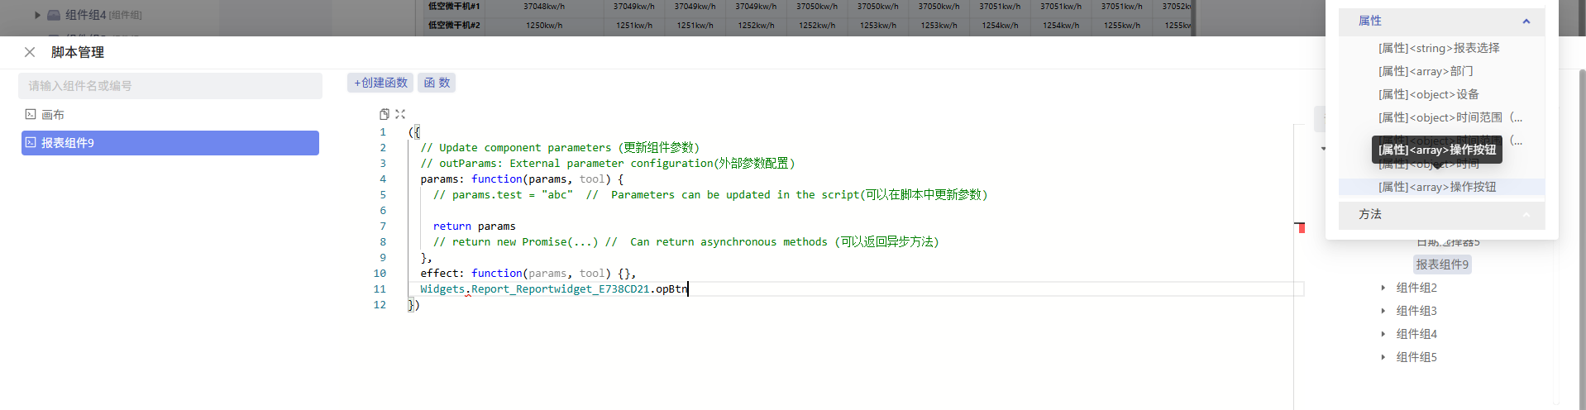1586x410 pixels.
Task: Choose [属性]<object>设备 from the list
Action: [1428, 94]
